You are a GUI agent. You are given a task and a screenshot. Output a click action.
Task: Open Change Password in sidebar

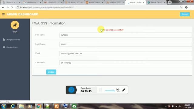pyautogui.click(x=13, y=40)
